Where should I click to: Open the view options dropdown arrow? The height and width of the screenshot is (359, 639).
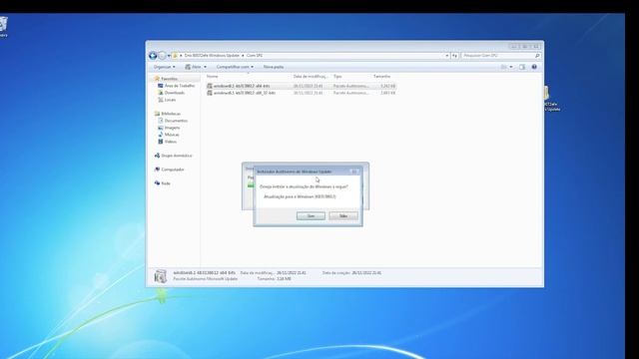tap(511, 67)
